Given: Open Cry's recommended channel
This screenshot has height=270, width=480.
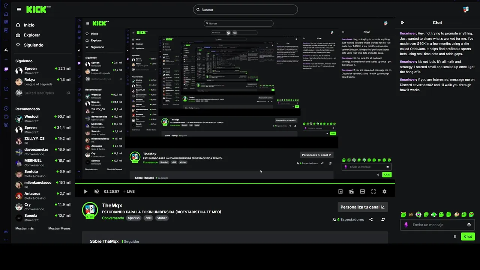Looking at the screenshot, I should (x=43, y=207).
